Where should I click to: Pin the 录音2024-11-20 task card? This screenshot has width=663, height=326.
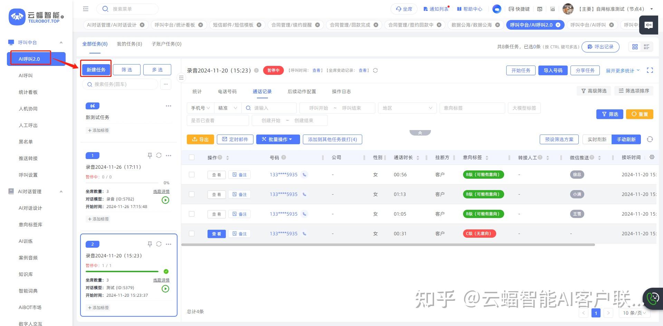(x=150, y=244)
